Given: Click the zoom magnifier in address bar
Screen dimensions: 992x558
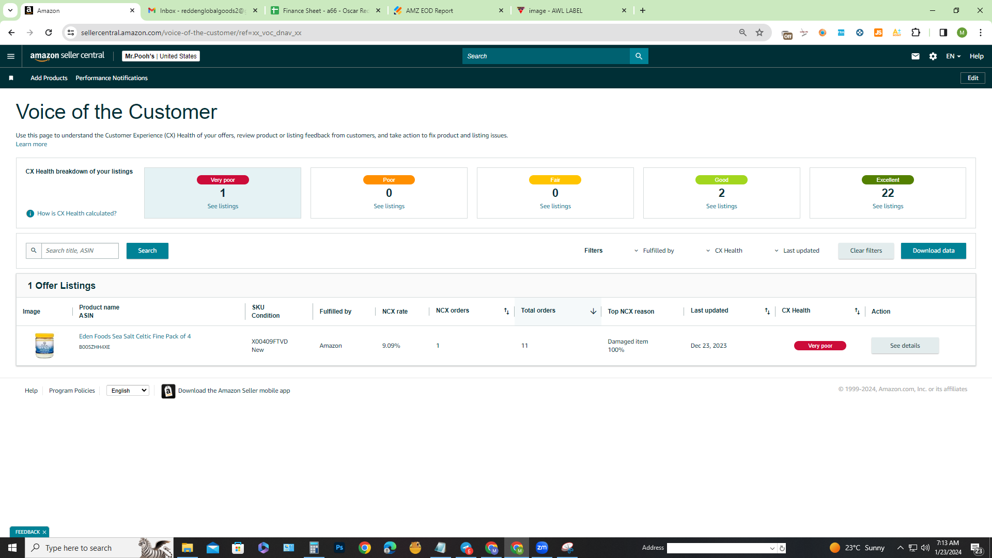Looking at the screenshot, I should (x=743, y=33).
